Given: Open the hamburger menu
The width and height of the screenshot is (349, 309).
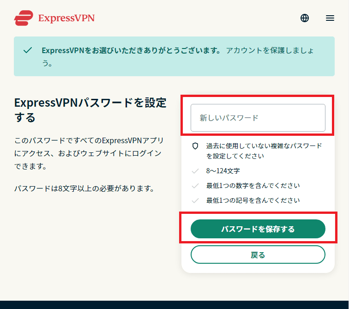Looking at the screenshot, I should 330,18.
